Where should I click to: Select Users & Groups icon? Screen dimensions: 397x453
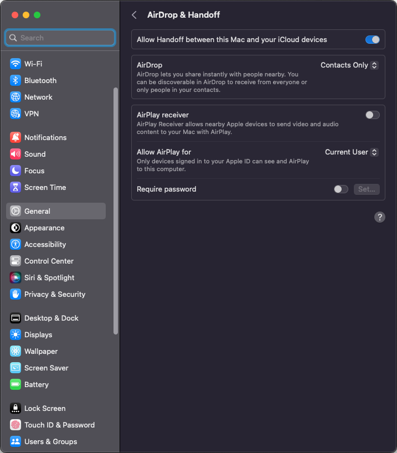point(16,441)
